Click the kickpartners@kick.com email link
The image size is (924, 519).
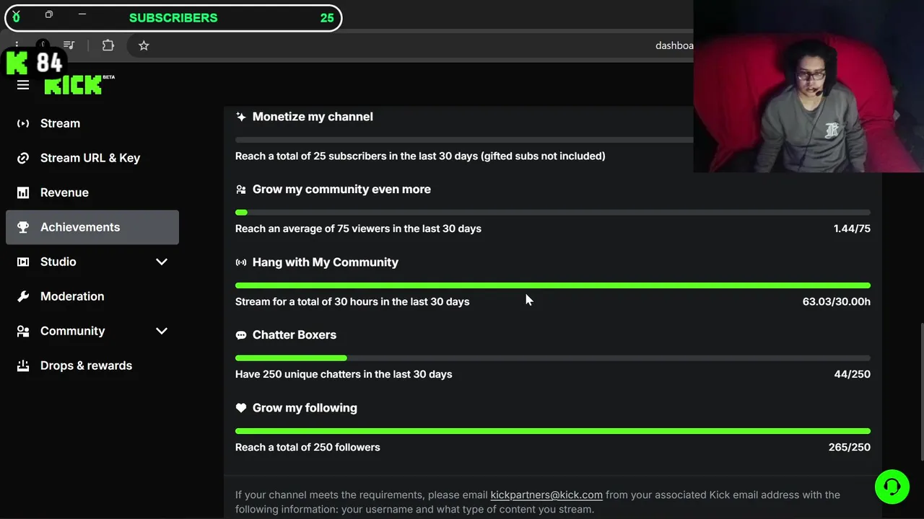pyautogui.click(x=546, y=494)
